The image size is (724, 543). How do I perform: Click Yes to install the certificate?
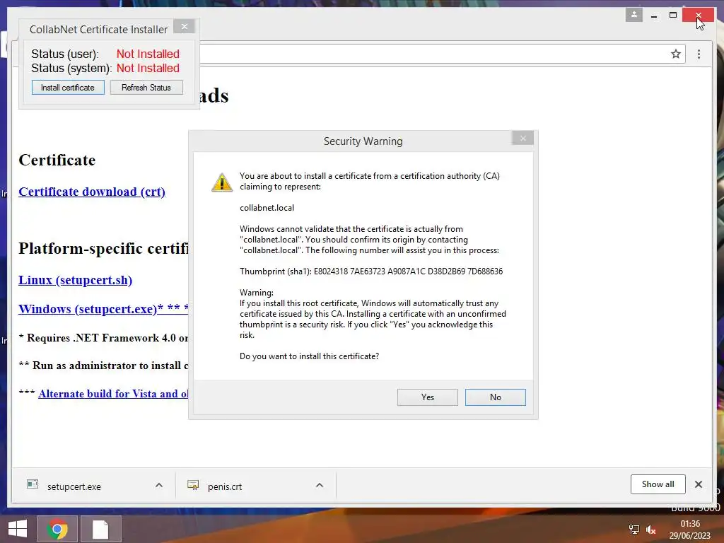pos(428,397)
